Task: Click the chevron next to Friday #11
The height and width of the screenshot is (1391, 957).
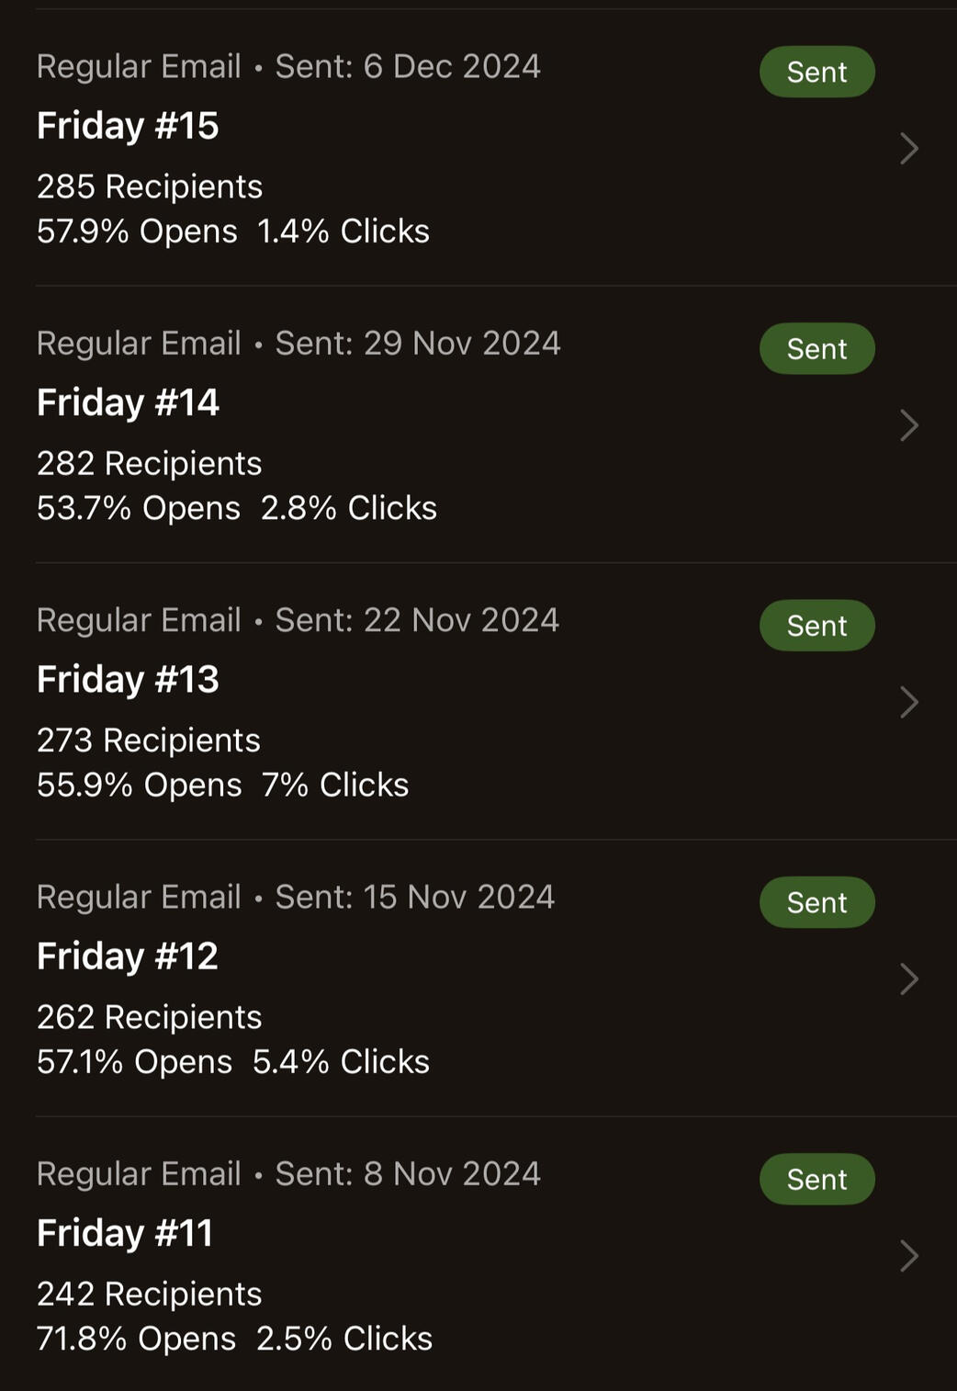Action: coord(908,1256)
